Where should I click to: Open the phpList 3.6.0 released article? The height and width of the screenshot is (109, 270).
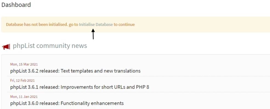click(x=67, y=103)
